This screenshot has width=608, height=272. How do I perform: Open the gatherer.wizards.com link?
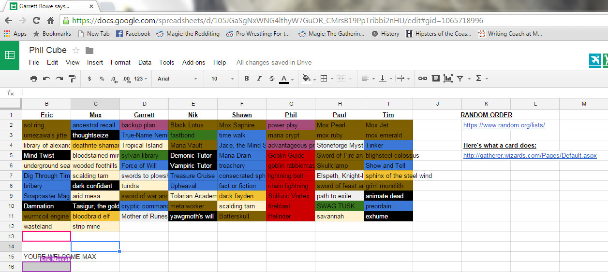tap(530, 156)
